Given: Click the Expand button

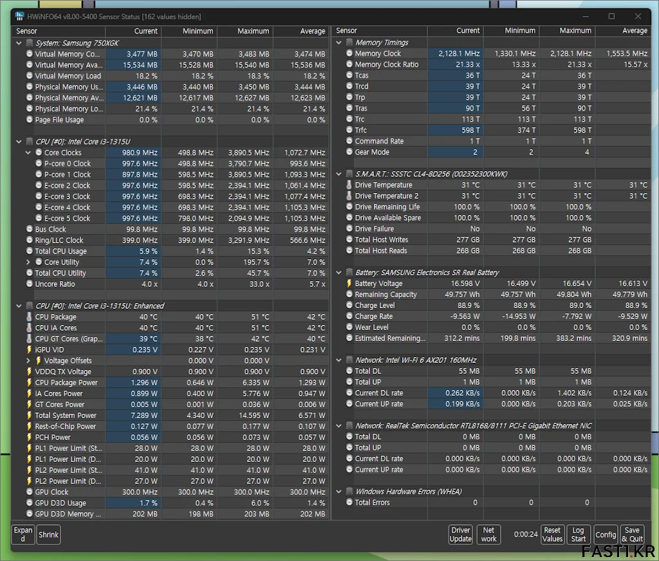Looking at the screenshot, I should [23, 535].
